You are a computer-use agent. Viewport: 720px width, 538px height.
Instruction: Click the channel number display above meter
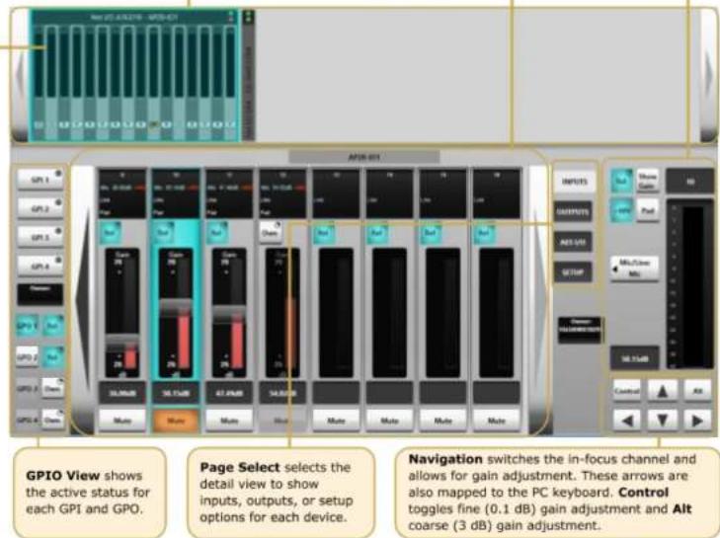(689, 181)
